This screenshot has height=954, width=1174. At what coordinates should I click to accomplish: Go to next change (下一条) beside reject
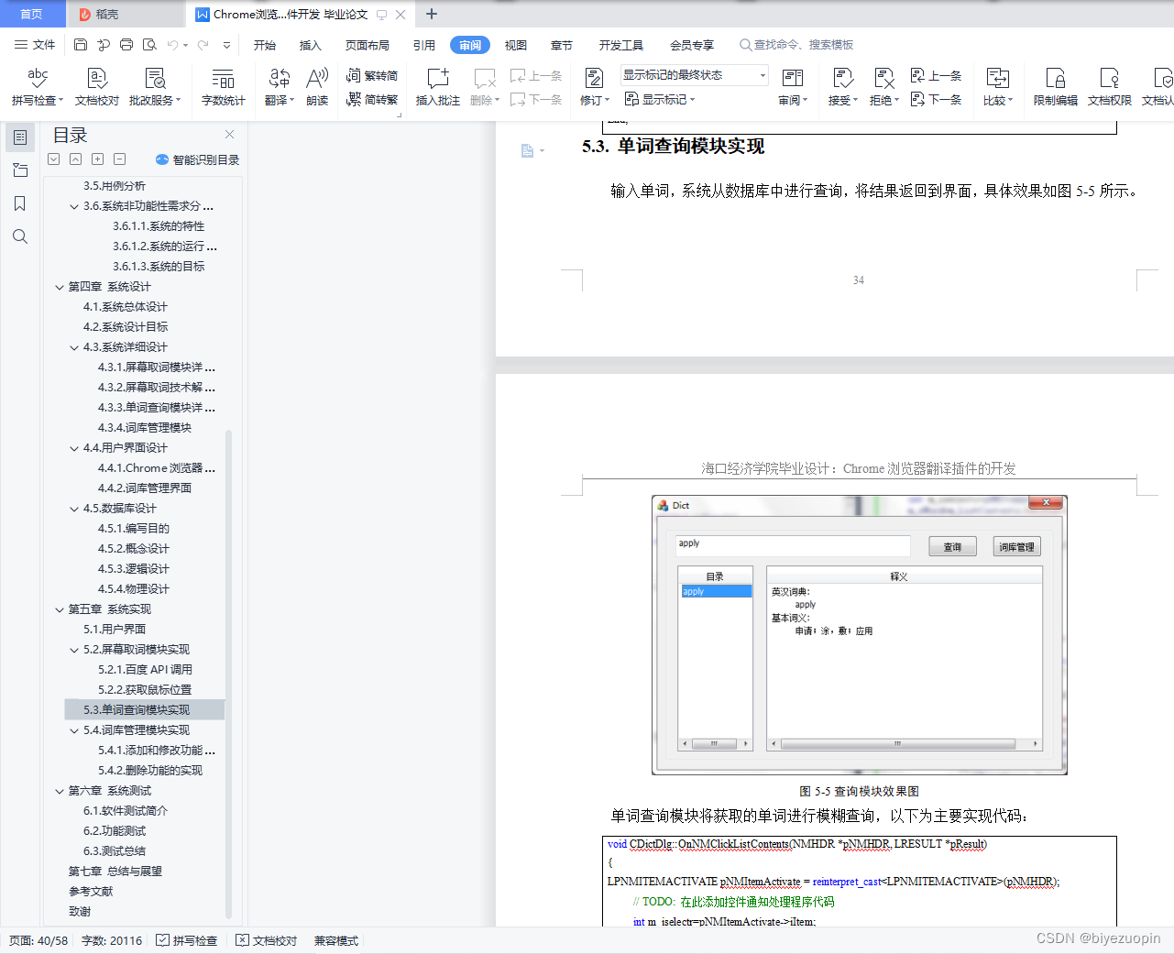coord(936,99)
